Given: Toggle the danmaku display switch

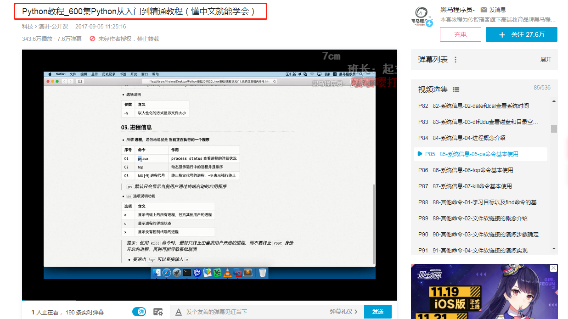Looking at the screenshot, I should click(x=139, y=312).
